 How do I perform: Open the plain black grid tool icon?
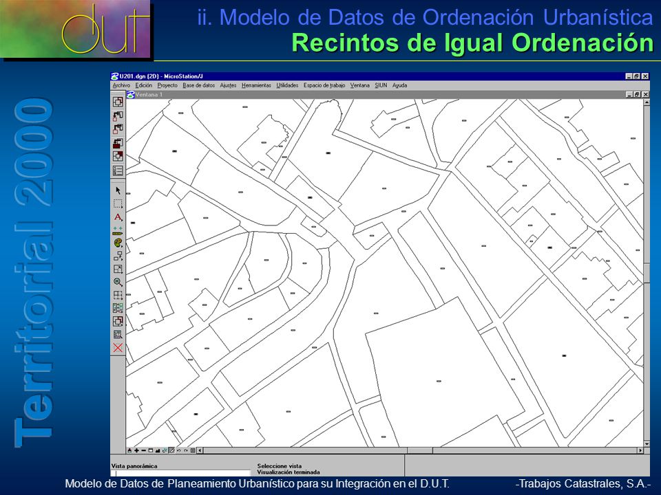click(x=118, y=295)
